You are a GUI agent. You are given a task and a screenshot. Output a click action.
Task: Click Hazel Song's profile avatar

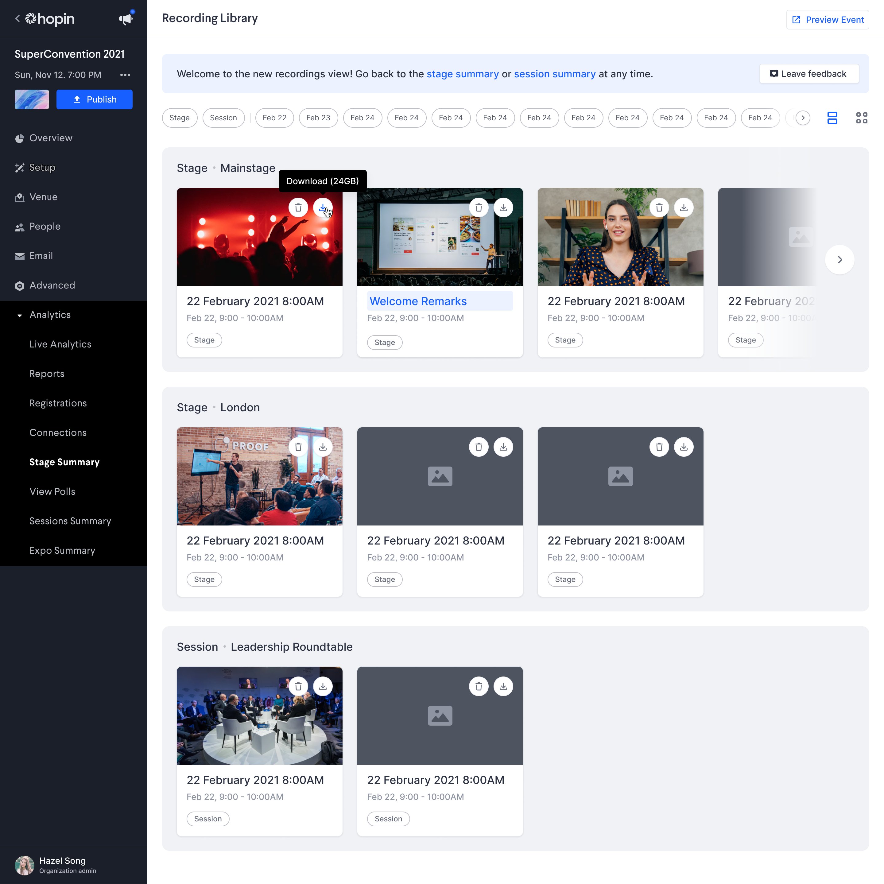coord(24,865)
